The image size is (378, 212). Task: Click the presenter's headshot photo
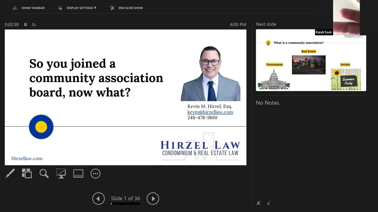click(211, 73)
